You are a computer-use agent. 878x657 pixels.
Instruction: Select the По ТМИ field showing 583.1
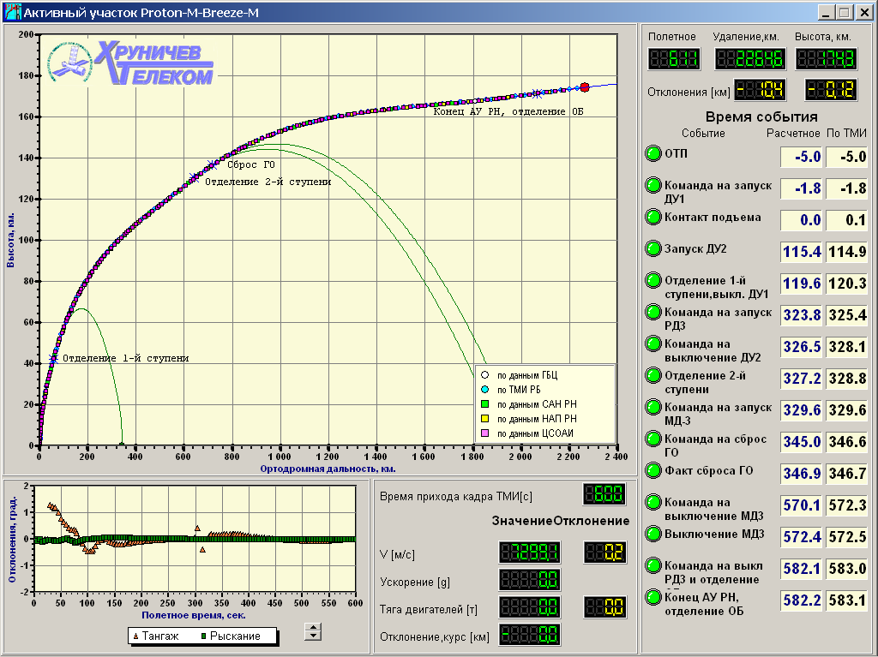[x=847, y=600]
